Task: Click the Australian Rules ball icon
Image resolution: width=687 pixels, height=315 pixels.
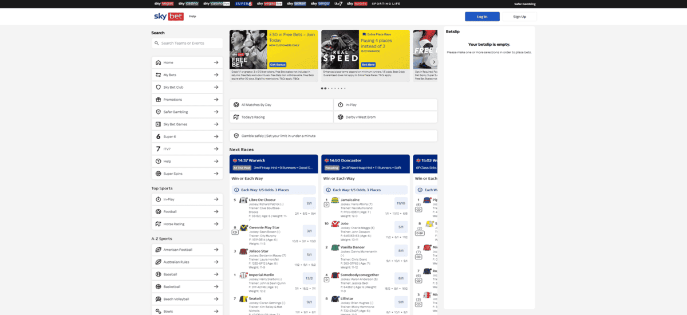Action: tap(158, 262)
